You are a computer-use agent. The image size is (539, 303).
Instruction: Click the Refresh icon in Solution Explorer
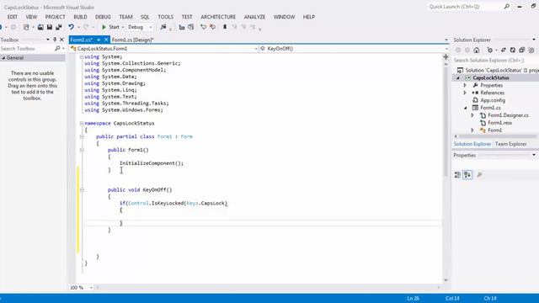click(513, 50)
